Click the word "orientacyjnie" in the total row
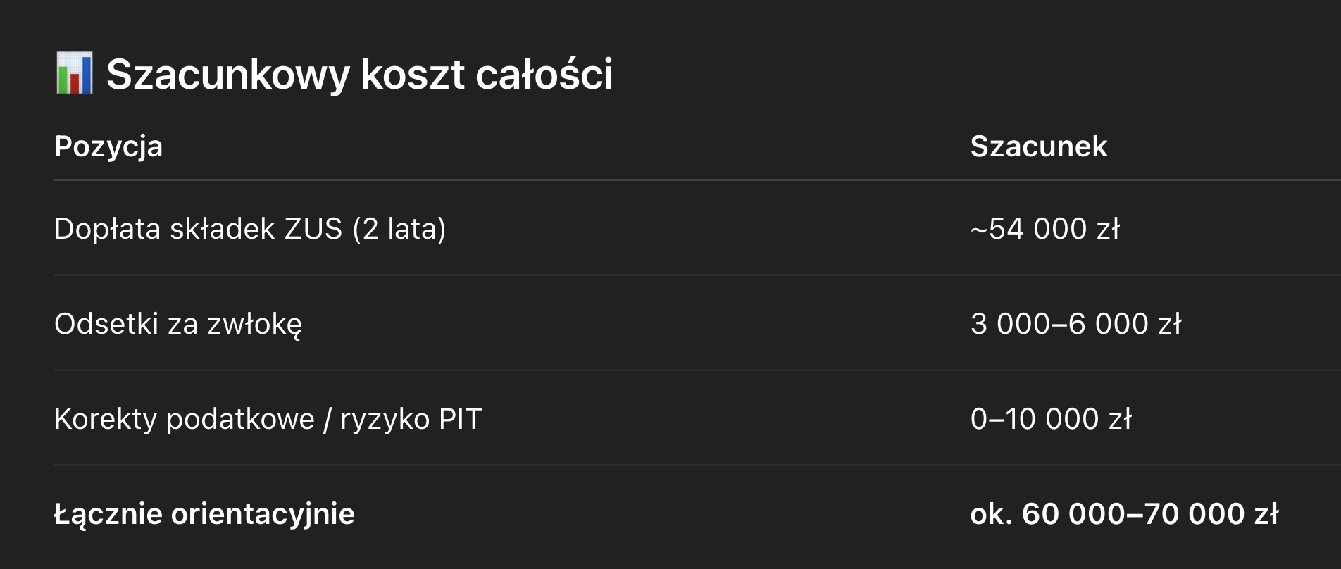Image resolution: width=1341 pixels, height=569 pixels. (x=263, y=514)
